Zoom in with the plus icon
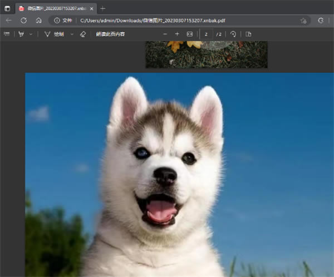 177,34
